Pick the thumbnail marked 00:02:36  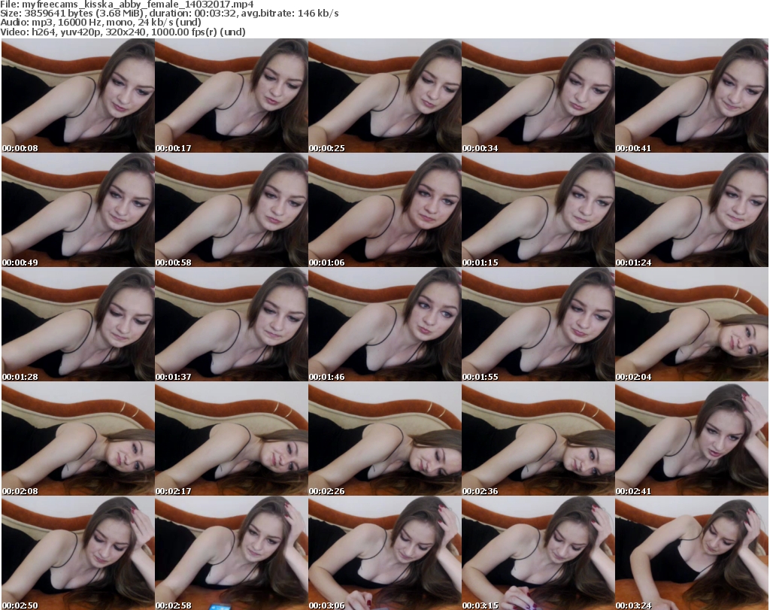[538, 439]
